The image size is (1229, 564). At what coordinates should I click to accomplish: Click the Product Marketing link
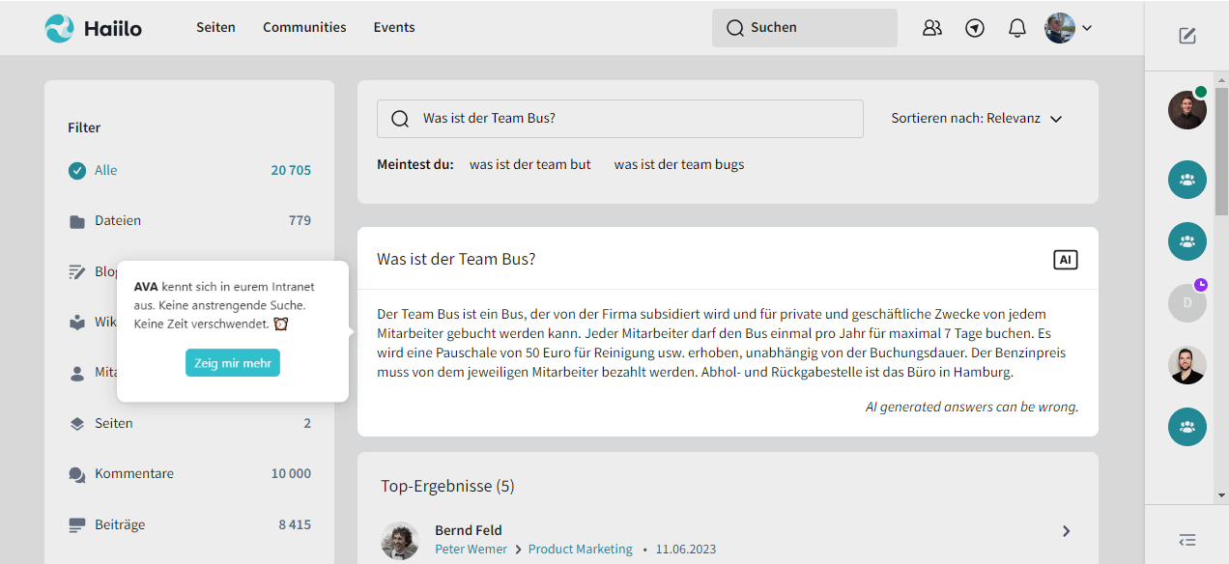tap(581, 550)
